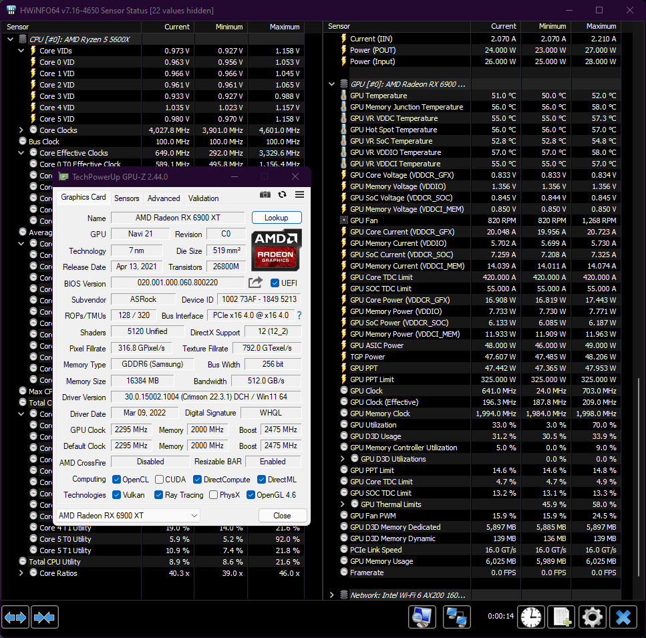
Task: Collapse the Core VIDs group
Action: (x=21, y=51)
